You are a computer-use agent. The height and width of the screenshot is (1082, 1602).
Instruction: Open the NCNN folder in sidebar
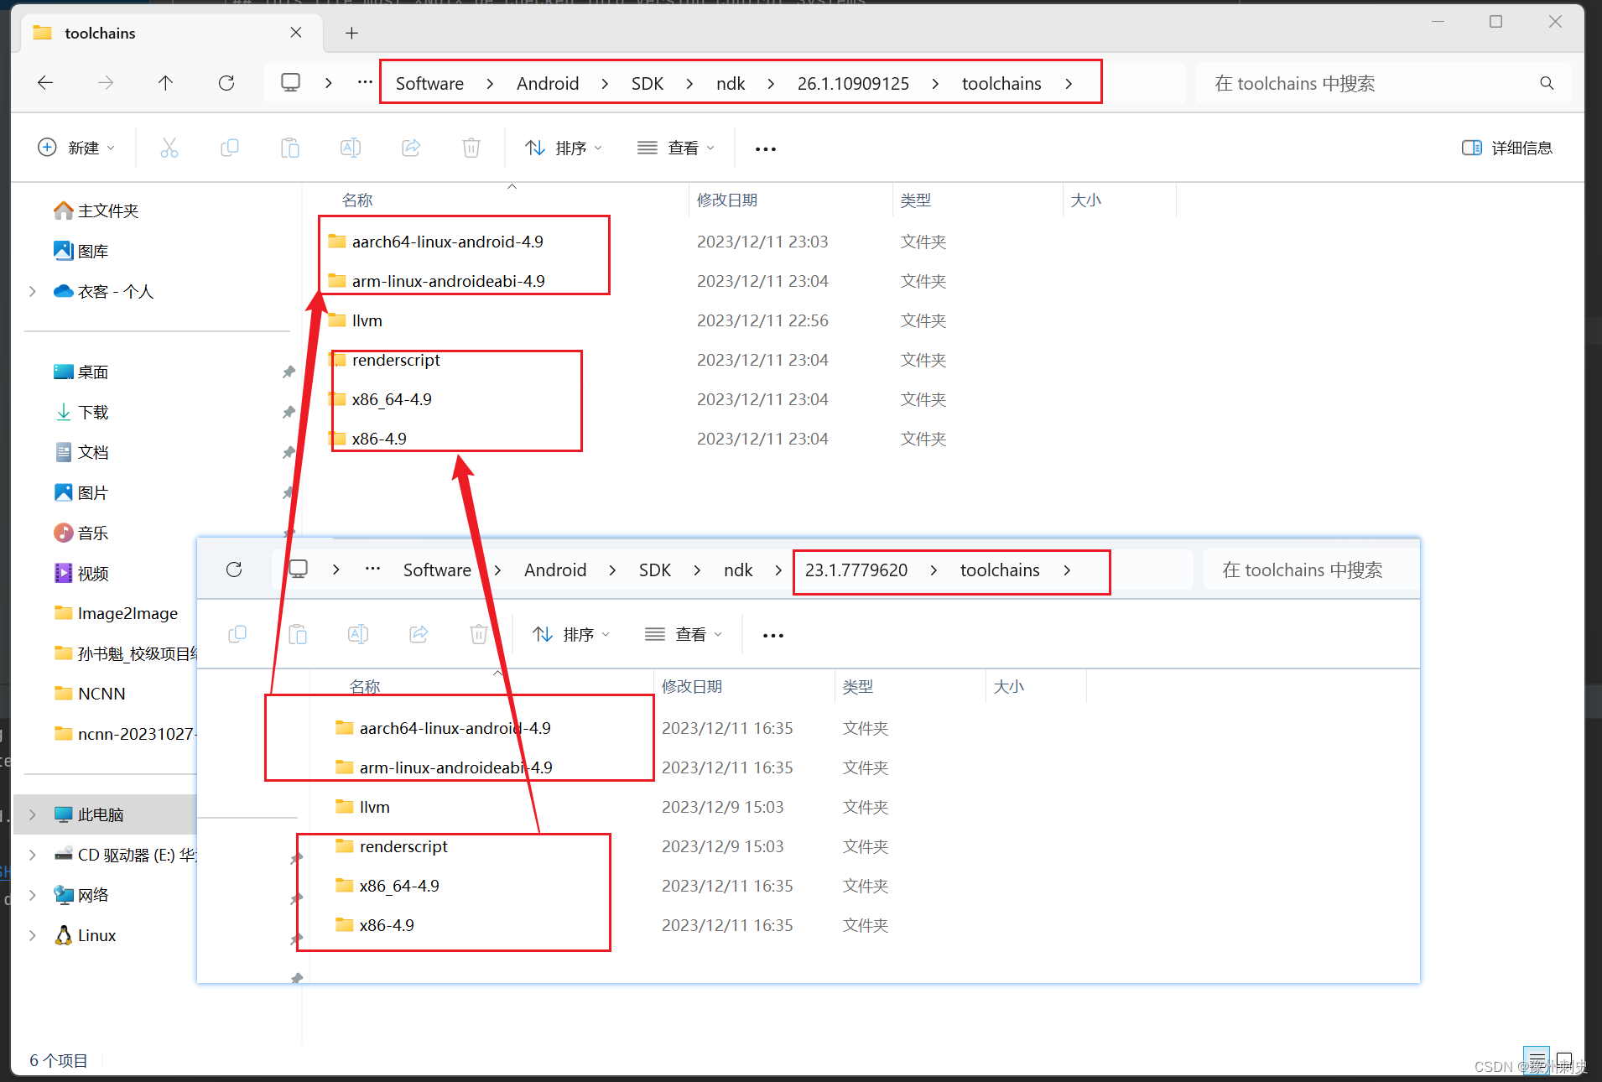tap(90, 694)
